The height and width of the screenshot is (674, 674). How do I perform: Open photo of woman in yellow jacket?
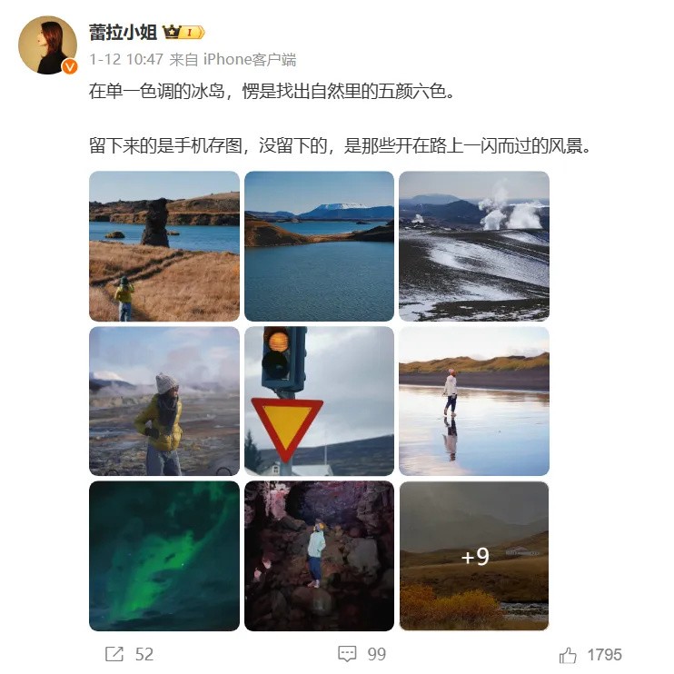(164, 401)
